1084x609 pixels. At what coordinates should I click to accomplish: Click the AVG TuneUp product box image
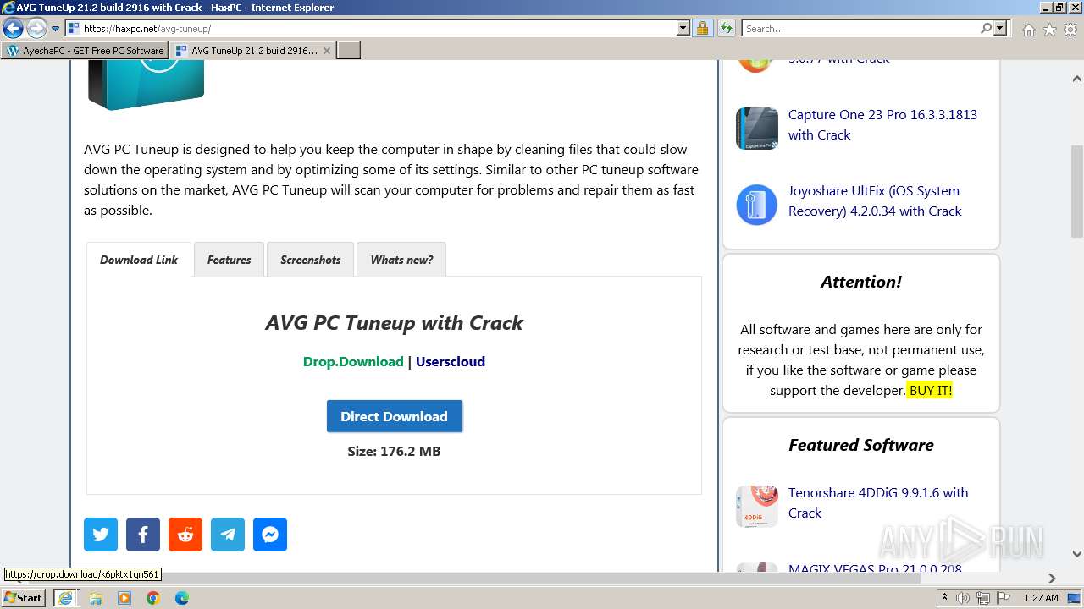tap(146, 85)
